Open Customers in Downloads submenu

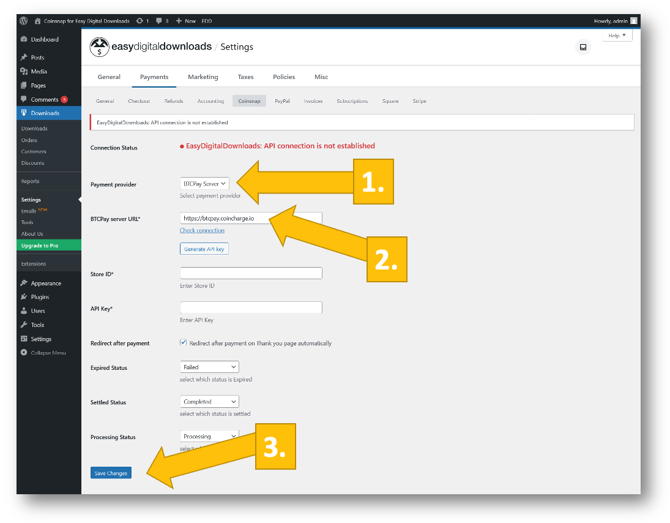coord(34,151)
